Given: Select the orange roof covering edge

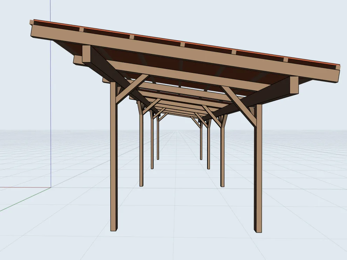Looking at the screenshot, I should [186, 42].
